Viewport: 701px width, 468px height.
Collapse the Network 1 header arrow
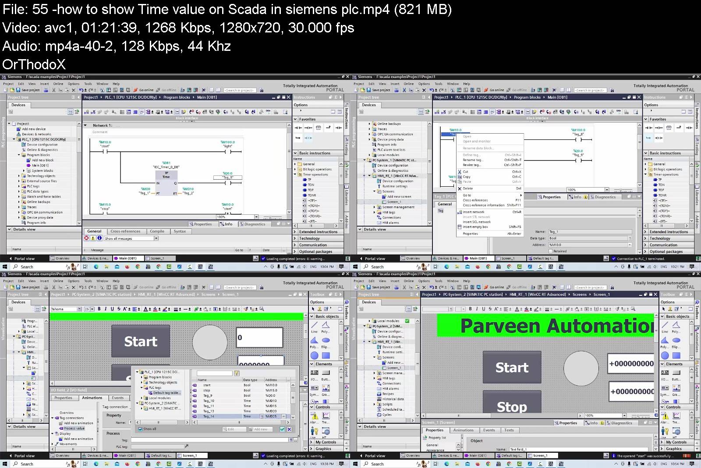click(x=85, y=125)
